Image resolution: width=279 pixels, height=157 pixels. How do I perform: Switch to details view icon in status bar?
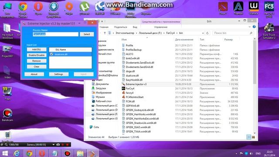coord(249,137)
